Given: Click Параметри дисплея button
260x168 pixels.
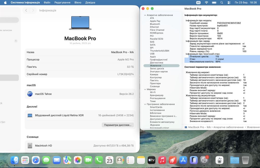Looking at the screenshot, I should [118, 125].
